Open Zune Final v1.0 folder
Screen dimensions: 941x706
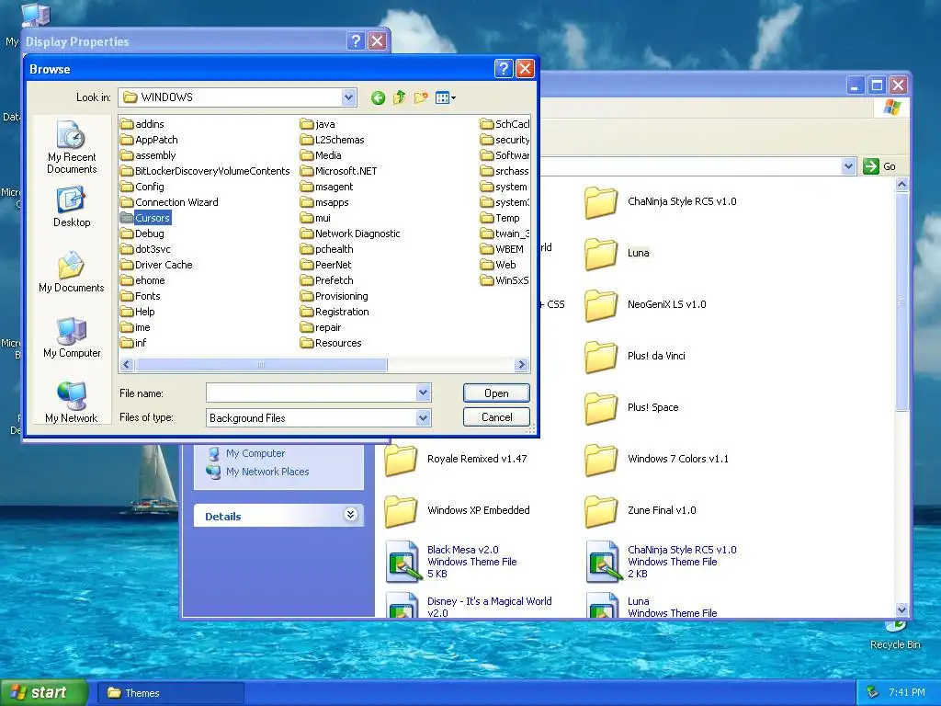click(641, 511)
